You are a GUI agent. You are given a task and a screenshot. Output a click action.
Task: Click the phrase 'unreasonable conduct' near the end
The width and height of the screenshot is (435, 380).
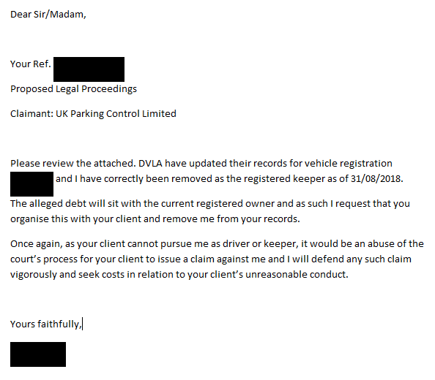point(295,275)
